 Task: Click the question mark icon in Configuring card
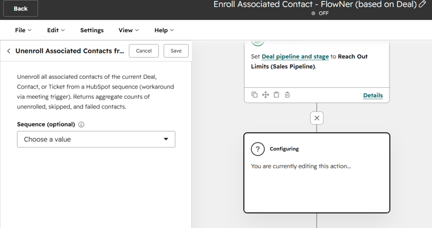[x=258, y=149]
